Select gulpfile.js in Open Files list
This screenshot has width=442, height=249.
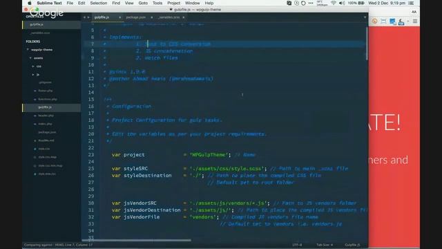pyautogui.click(x=52, y=25)
